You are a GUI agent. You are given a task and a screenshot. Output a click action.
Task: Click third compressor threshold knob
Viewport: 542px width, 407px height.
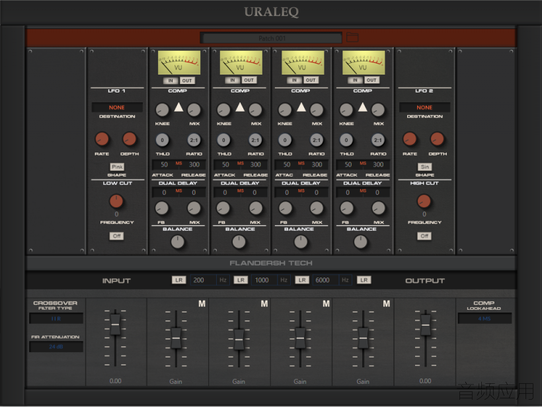(285, 140)
